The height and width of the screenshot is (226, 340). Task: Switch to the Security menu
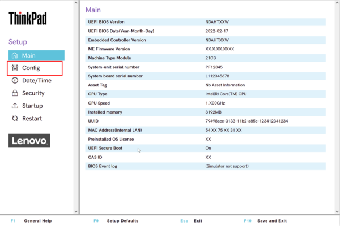(33, 93)
